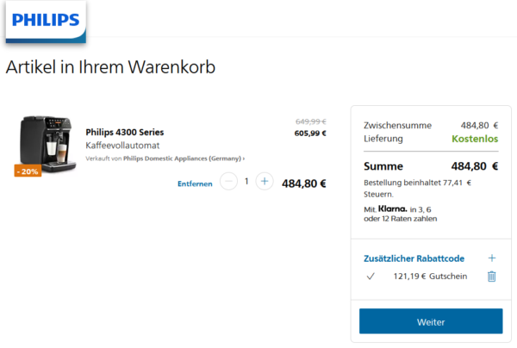
Task: Click the checkmark beside the Gutschein
Action: tap(371, 277)
